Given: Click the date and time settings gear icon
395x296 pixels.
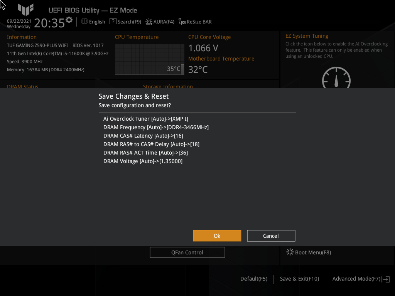Looking at the screenshot, I should (69, 20).
